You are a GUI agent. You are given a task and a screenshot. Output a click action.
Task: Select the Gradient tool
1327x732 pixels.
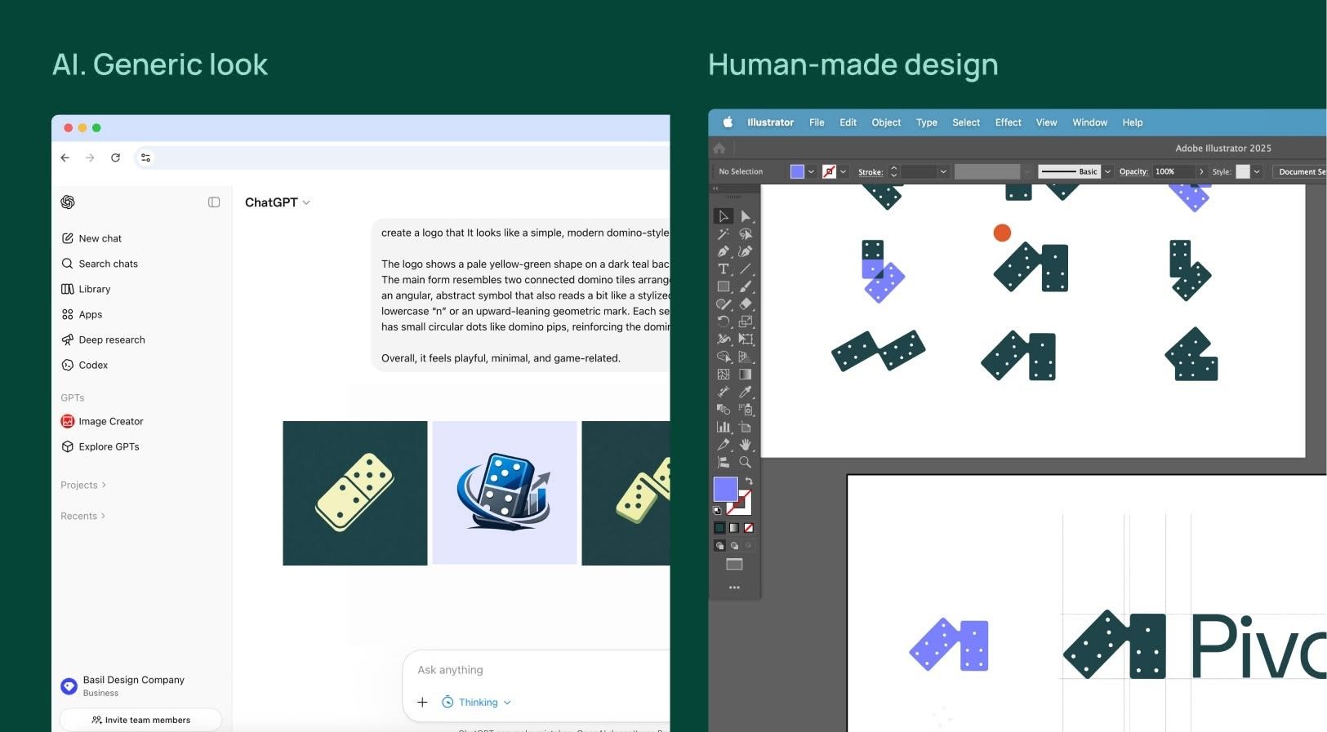pyautogui.click(x=745, y=375)
